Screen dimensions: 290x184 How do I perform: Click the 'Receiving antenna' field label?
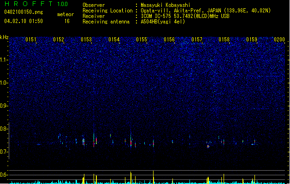pos(106,22)
